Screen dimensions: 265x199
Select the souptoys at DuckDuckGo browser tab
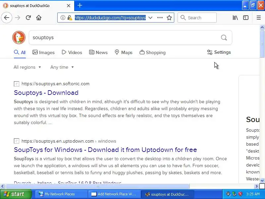click(37, 6)
